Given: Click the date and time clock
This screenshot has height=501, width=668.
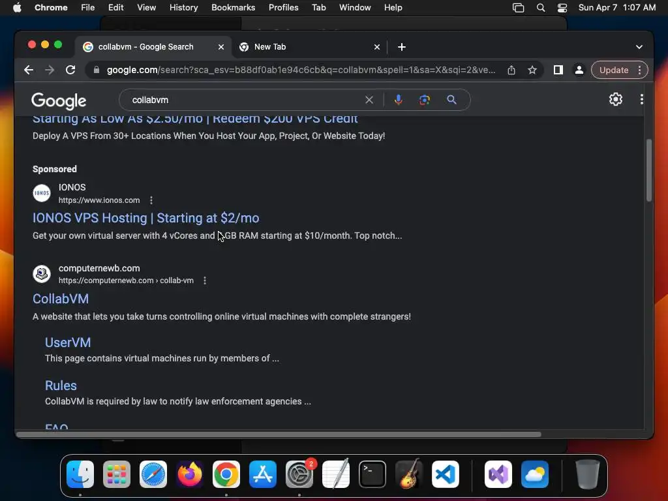Looking at the screenshot, I should (617, 8).
